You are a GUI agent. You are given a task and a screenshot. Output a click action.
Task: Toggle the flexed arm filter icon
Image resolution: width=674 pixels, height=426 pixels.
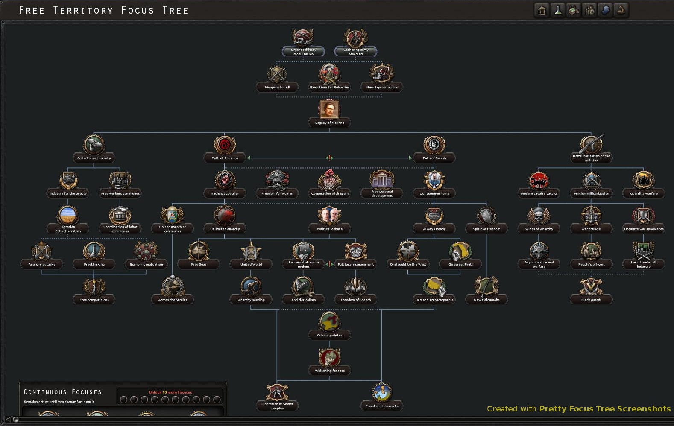621,10
